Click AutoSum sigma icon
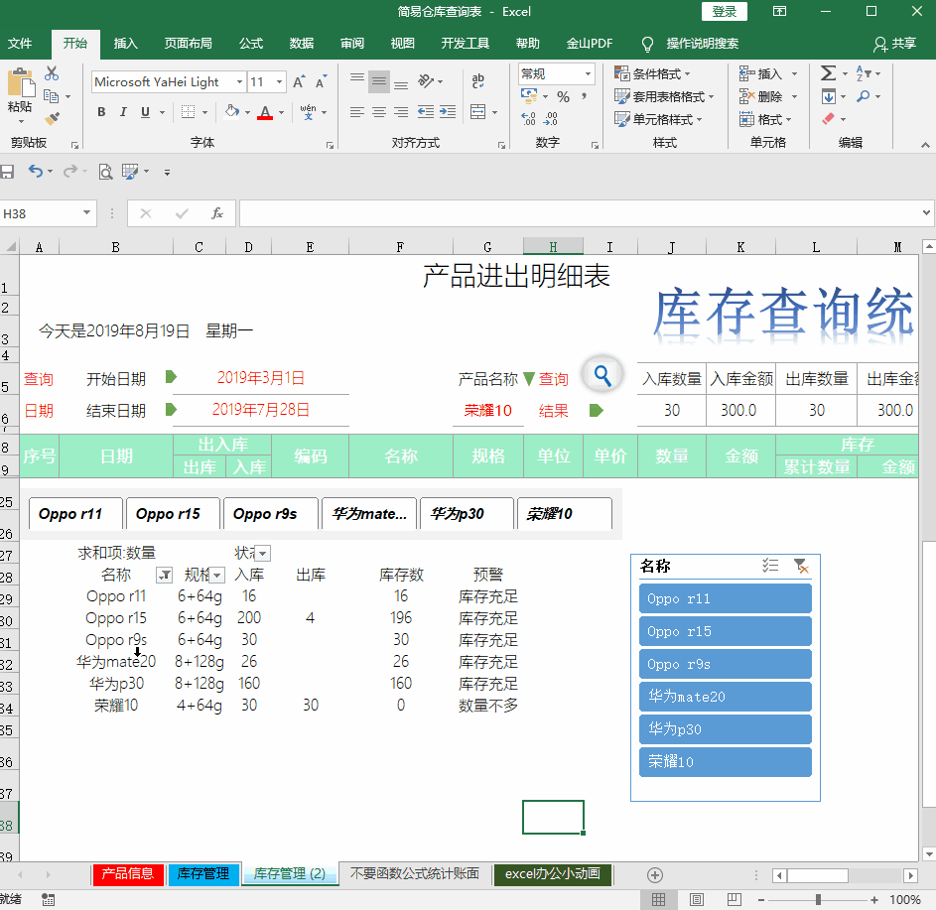The image size is (936, 910). (828, 73)
